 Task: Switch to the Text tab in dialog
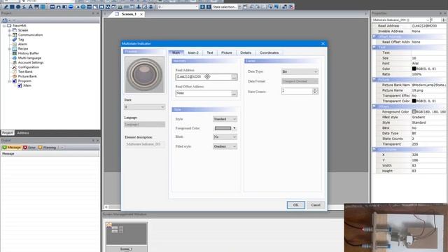[x=210, y=53]
